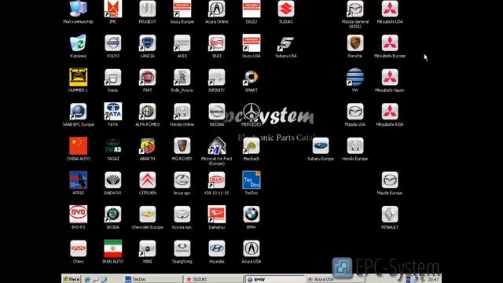Select the VOLVO desktop icon
This screenshot has height=283, width=503.
click(x=113, y=43)
